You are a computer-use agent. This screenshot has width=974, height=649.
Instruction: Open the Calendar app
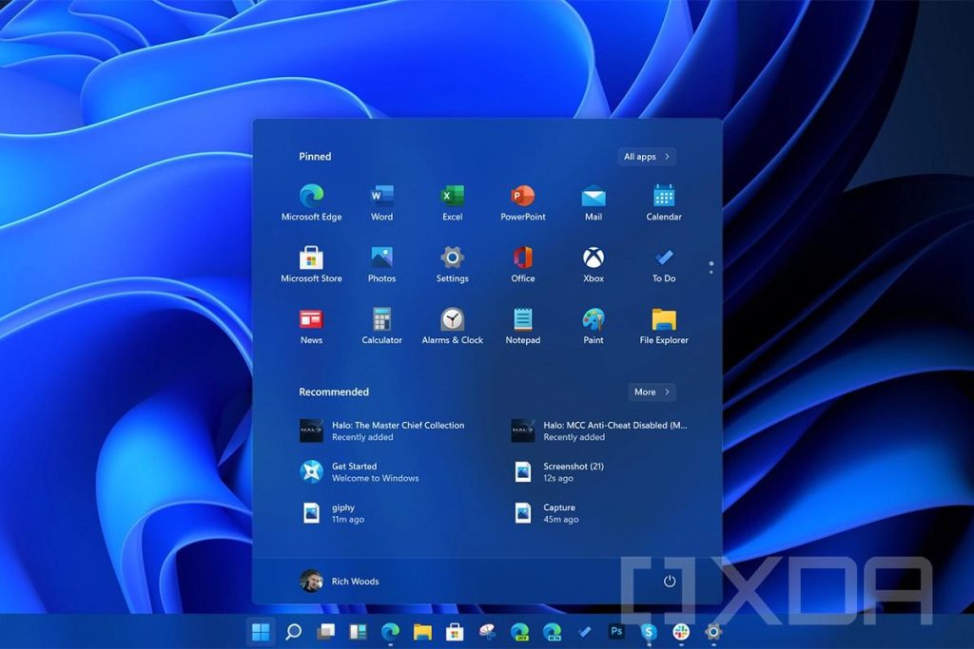pyautogui.click(x=663, y=202)
